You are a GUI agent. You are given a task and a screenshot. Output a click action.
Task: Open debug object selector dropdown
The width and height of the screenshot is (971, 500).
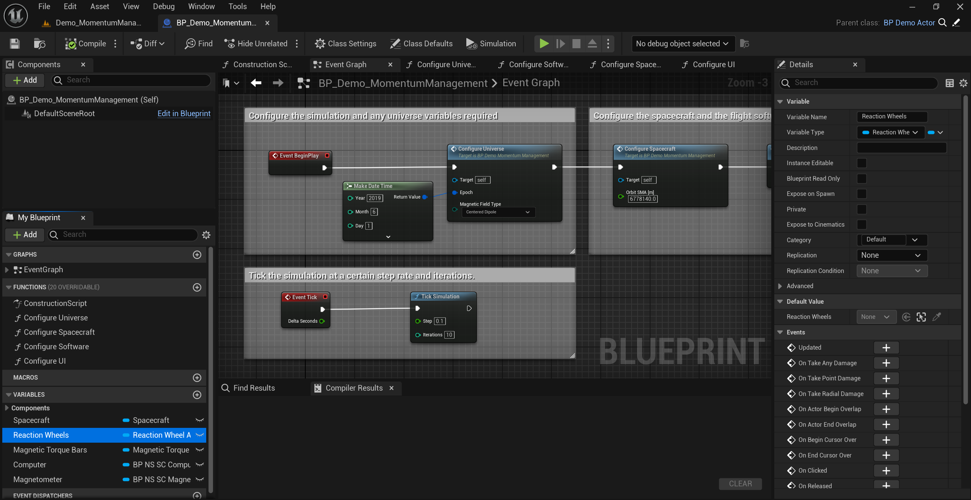pos(683,44)
